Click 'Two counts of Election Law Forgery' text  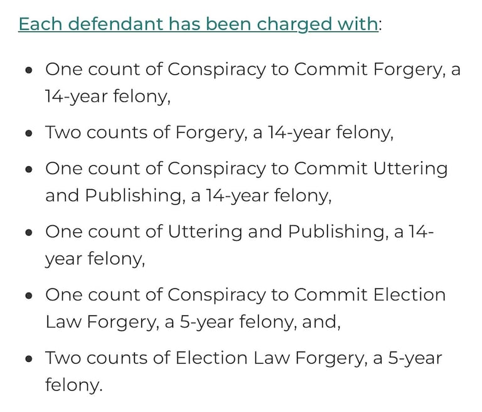244,358
